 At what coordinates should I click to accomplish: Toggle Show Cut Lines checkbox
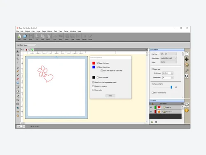tap(98, 63)
